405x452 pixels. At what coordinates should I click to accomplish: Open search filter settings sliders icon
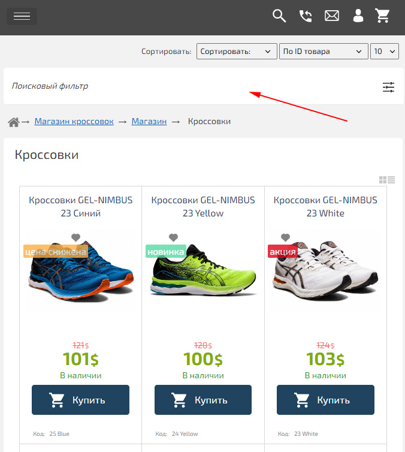coord(389,87)
